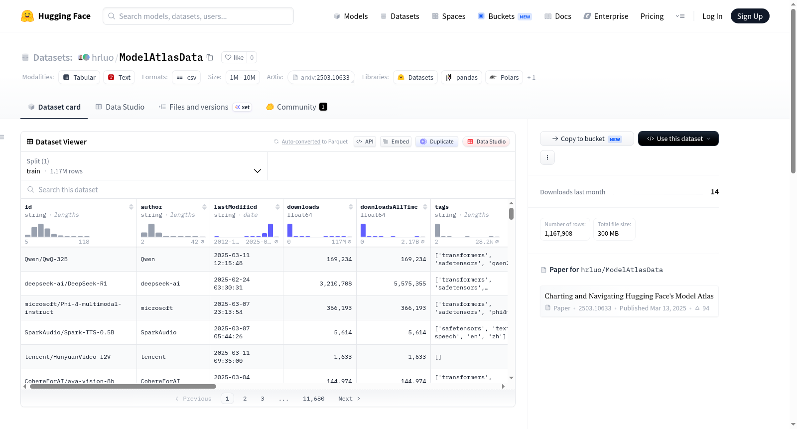Open Data Studio from the viewer header
This screenshot has width=797, height=429.
click(486, 142)
